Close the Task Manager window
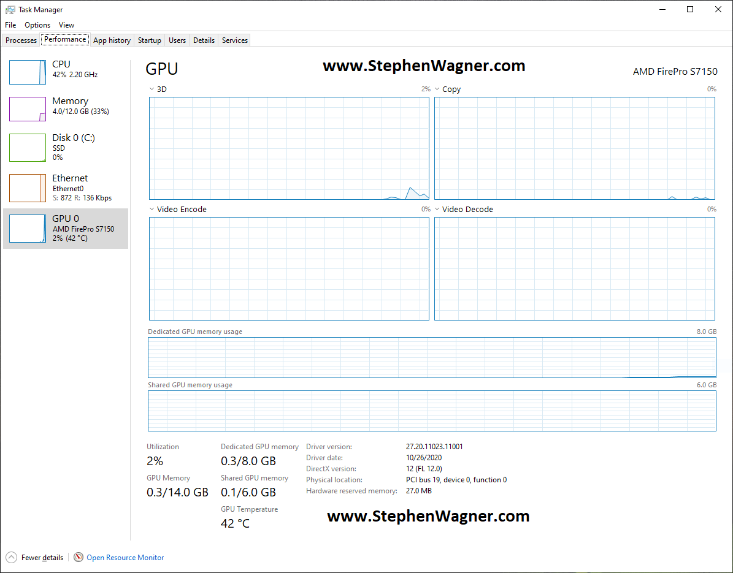Image resolution: width=733 pixels, height=573 pixels. click(718, 9)
